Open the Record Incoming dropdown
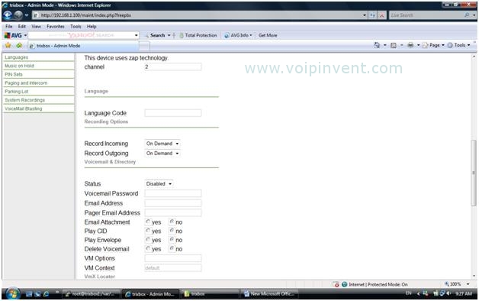The image size is (479, 301). pos(162,144)
